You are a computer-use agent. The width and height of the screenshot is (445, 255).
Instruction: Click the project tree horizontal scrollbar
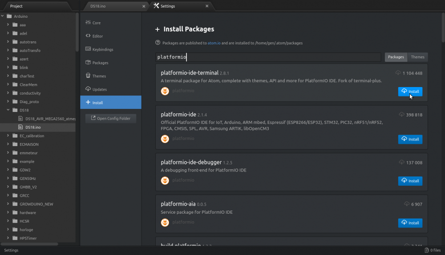(29, 244)
